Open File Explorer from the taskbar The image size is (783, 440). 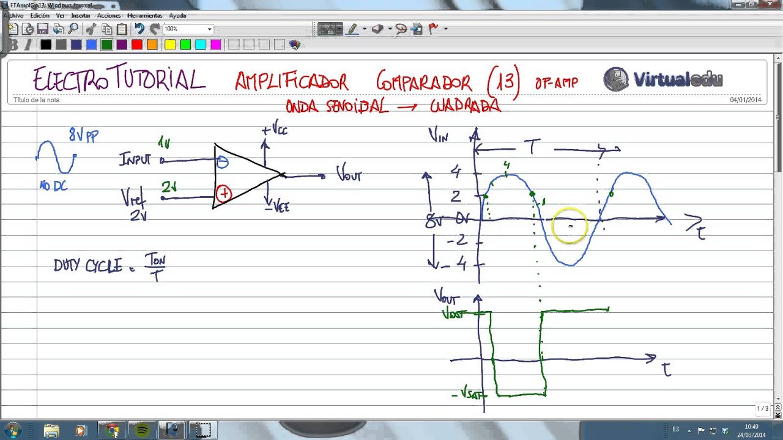[51, 430]
